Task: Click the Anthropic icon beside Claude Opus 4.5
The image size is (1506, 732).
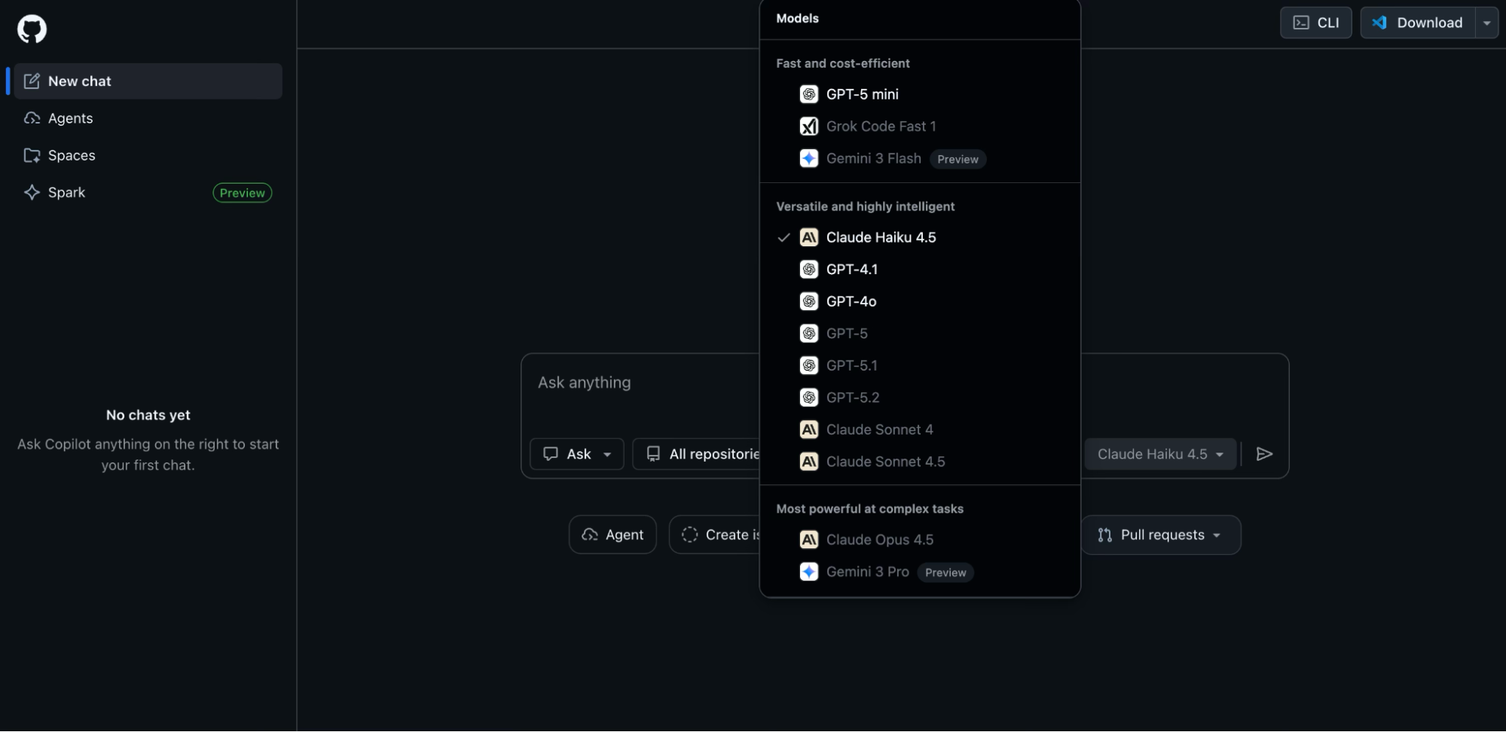Action: point(809,539)
